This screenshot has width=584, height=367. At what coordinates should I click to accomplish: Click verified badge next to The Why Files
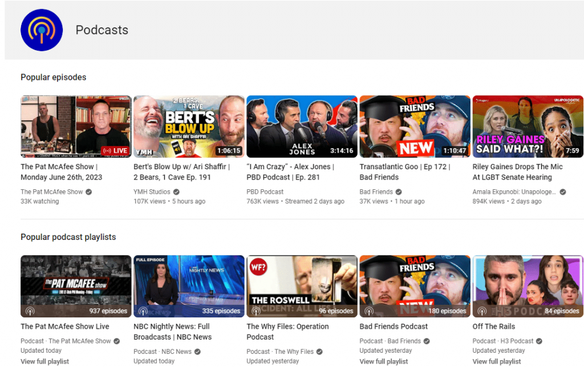tap(319, 352)
